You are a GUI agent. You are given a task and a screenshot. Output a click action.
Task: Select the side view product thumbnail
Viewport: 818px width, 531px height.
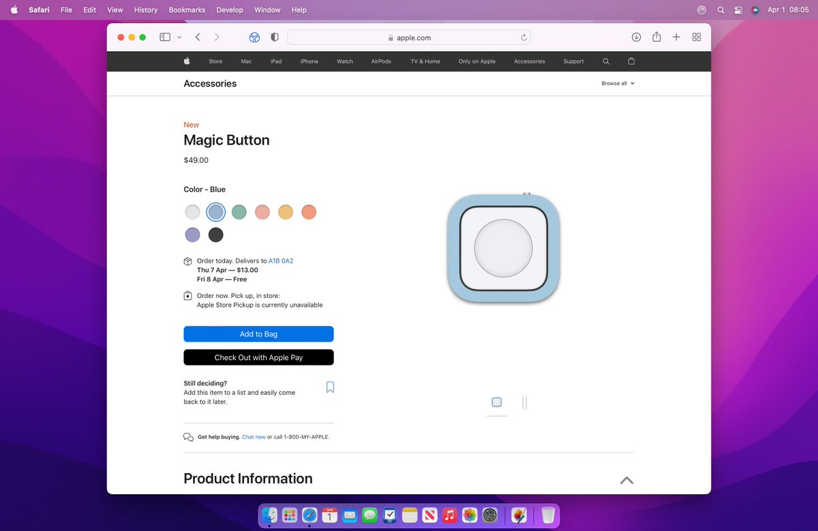pyautogui.click(x=524, y=402)
